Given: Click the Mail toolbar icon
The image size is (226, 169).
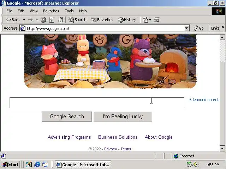Looking at the screenshot, I should coord(145,20).
